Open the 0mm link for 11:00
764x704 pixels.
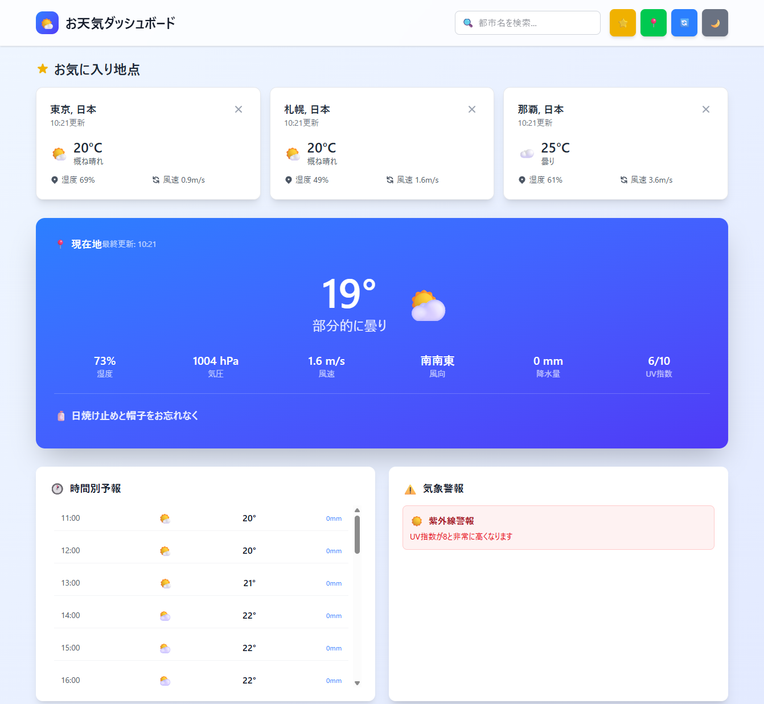pyautogui.click(x=334, y=518)
